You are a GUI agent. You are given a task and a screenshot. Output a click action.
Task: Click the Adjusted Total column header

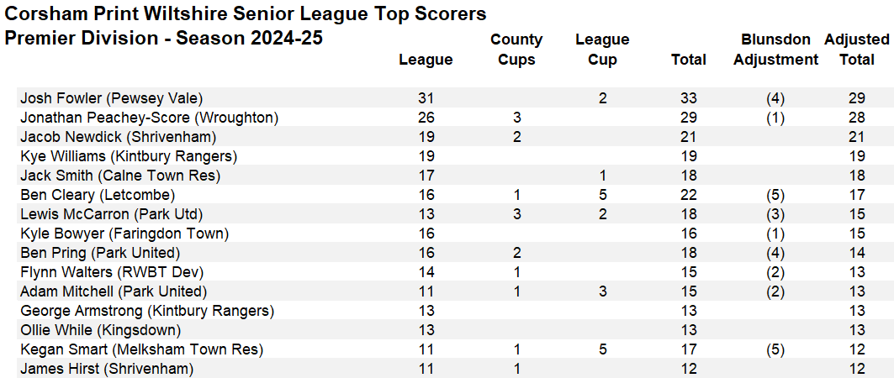pyautogui.click(x=857, y=50)
